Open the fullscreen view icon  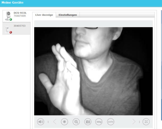146,122
